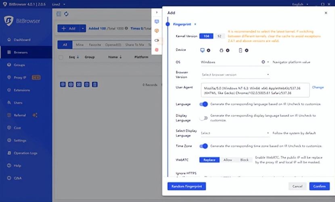Click the refresh icon in the toolbar
The height and width of the screenshot is (202, 335).
66,14
